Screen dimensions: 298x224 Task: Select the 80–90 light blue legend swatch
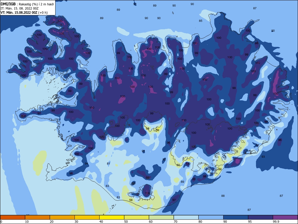pyautogui.click(x=211, y=217)
